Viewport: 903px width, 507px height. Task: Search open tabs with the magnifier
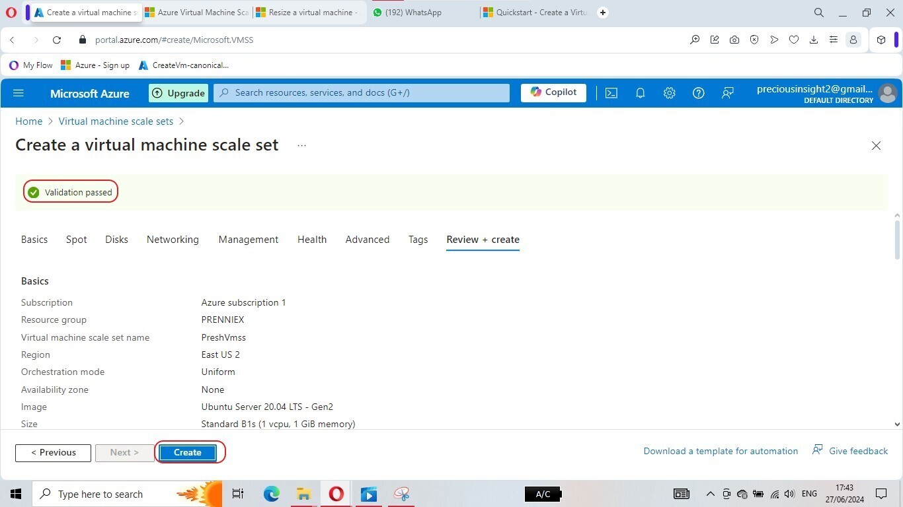coord(818,13)
